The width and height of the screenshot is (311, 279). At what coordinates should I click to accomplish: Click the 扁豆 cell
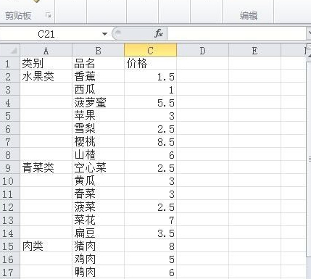point(98,233)
